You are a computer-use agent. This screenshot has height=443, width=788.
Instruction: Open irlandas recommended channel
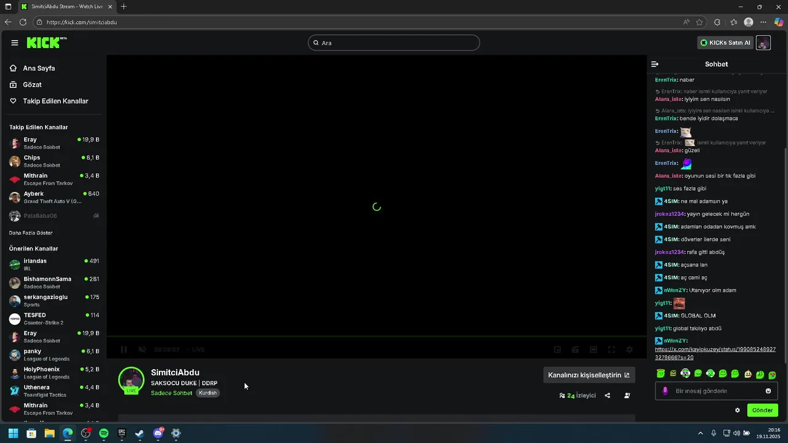(54, 264)
